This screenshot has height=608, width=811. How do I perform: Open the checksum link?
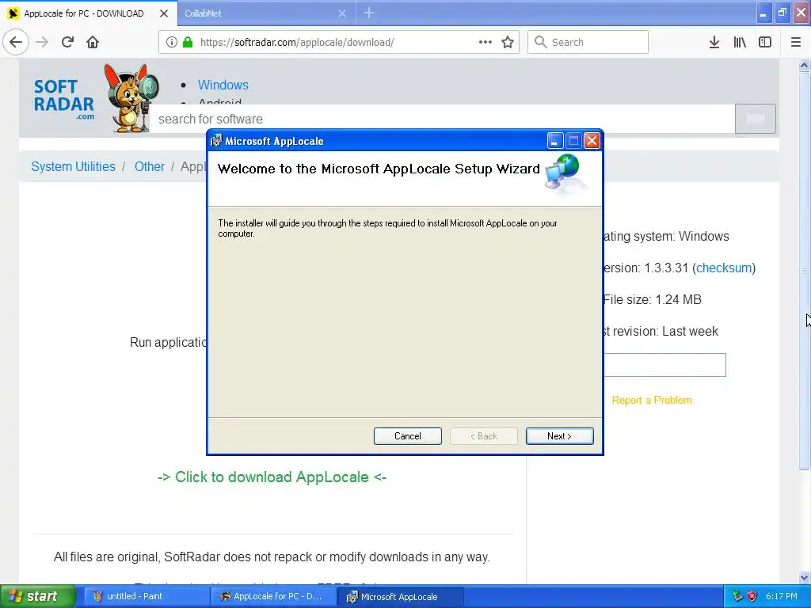(x=724, y=268)
